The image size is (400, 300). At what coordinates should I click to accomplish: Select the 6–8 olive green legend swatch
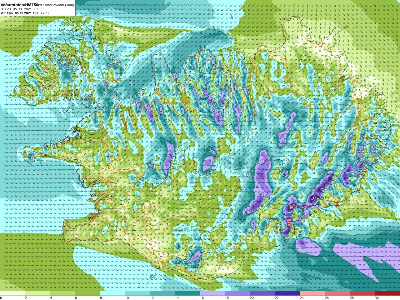[x=87, y=293]
